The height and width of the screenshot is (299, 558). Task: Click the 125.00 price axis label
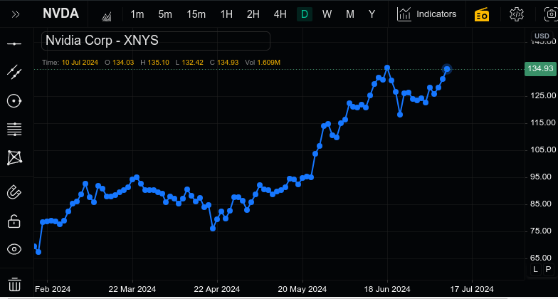pyautogui.click(x=544, y=95)
